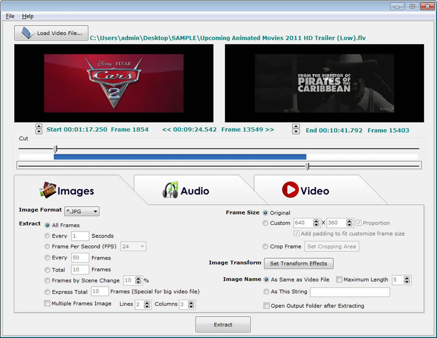Check the Maximum Length option

tap(339, 280)
